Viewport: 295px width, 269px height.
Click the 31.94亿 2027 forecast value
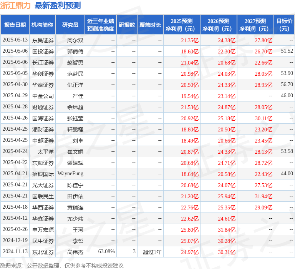(264, 196)
